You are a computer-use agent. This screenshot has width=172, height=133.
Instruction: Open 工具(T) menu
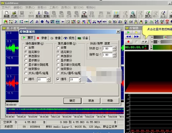tap(54, 7)
